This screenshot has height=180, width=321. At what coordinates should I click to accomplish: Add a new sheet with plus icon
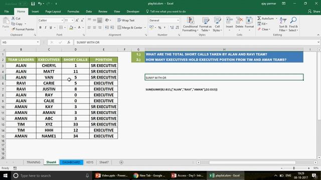pyautogui.click(x=121, y=162)
